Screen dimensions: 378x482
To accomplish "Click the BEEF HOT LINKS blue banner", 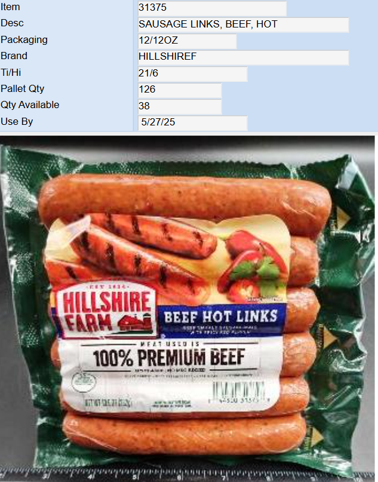I will tap(222, 320).
